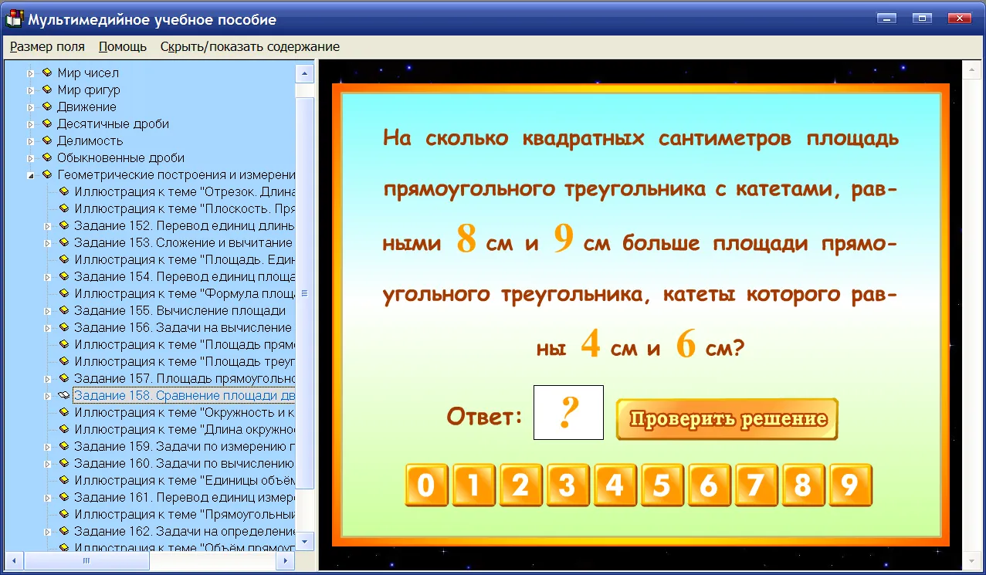
Task: Click the book icon of Задание 155
Action: (64, 310)
